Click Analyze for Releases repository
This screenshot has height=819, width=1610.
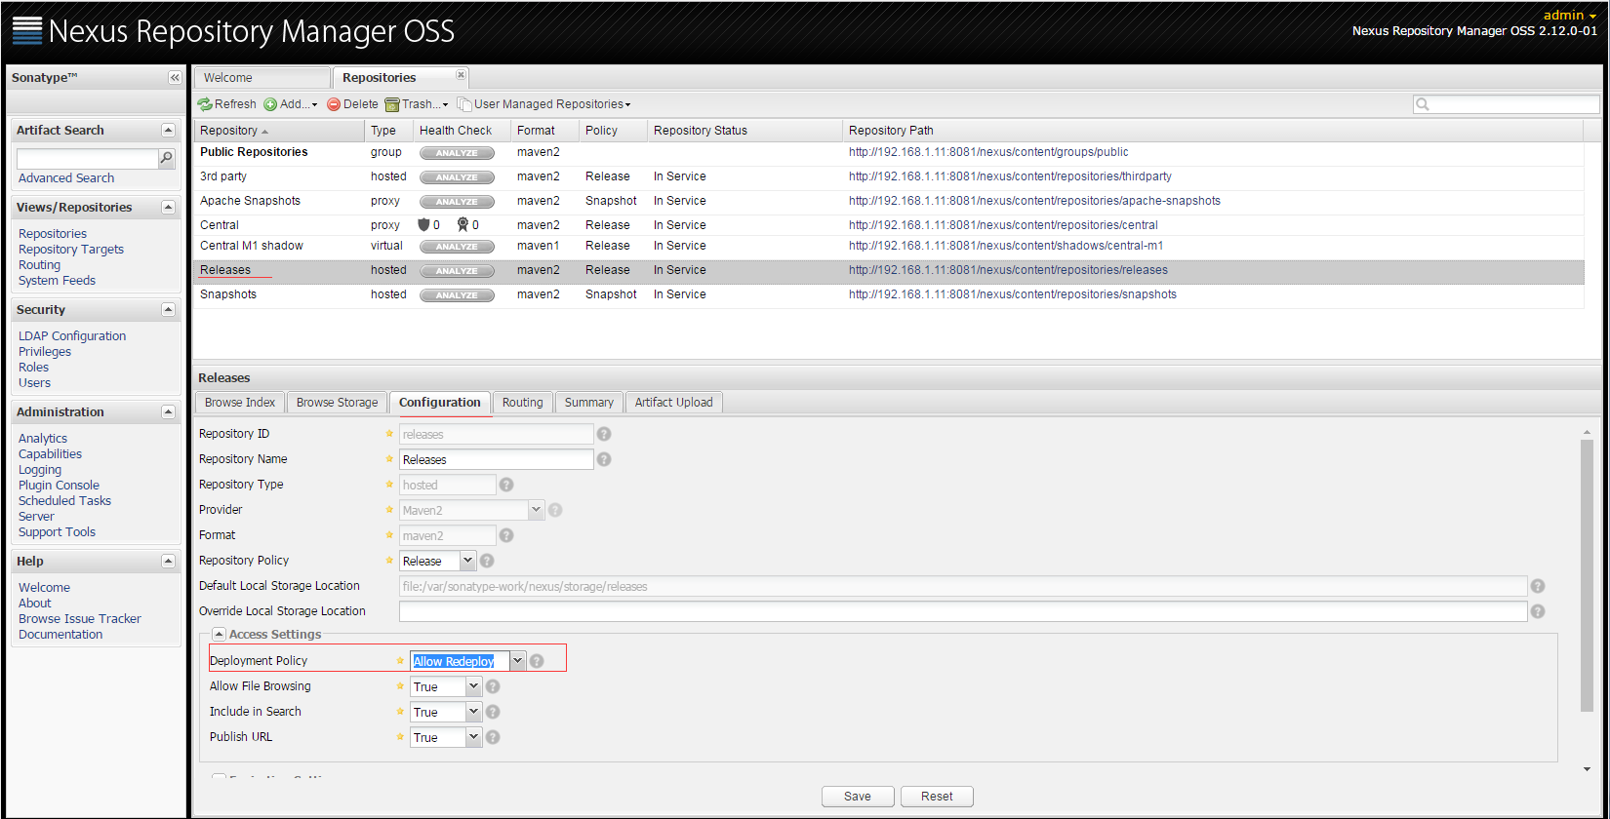[x=457, y=271]
